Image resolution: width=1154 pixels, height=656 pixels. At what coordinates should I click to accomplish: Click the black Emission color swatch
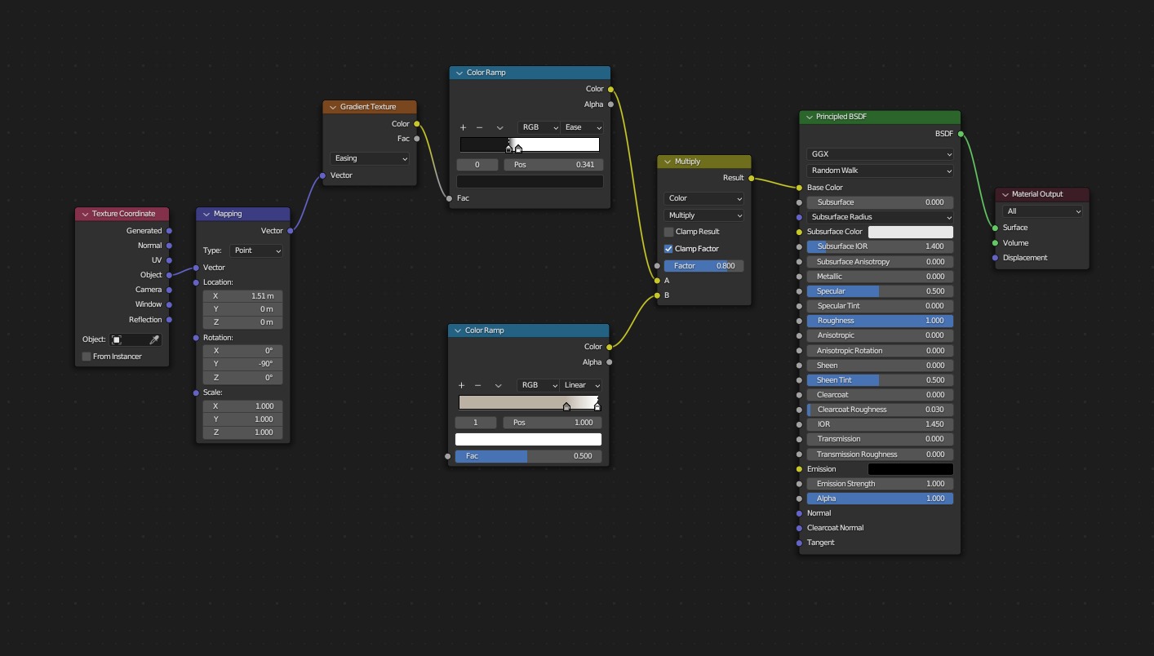coord(911,469)
